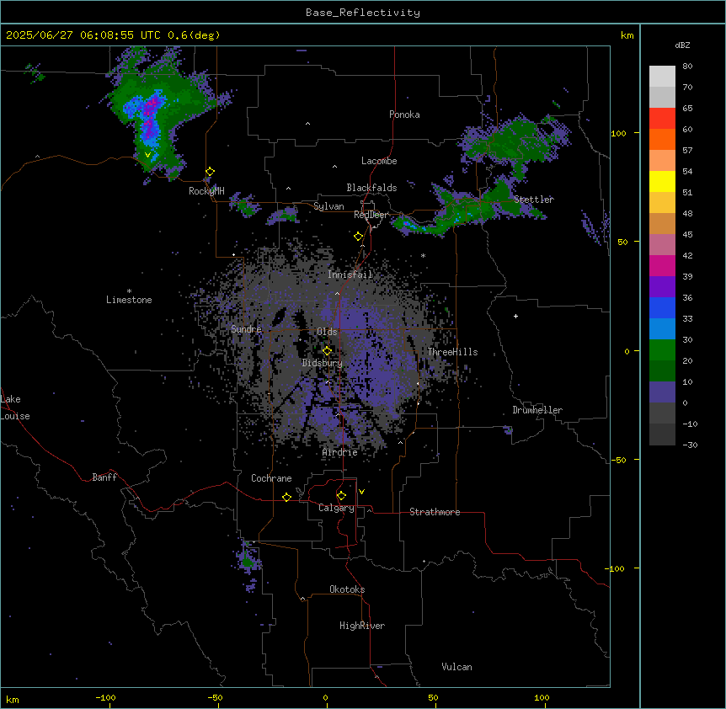Click the Sundre label
The height and width of the screenshot is (709, 726).
tap(246, 329)
